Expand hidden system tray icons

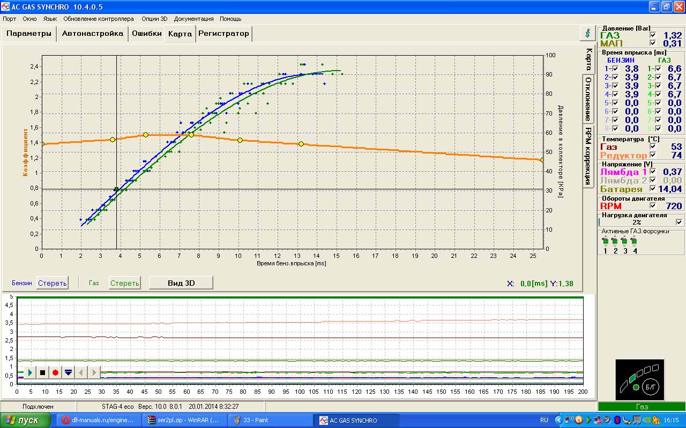point(559,420)
